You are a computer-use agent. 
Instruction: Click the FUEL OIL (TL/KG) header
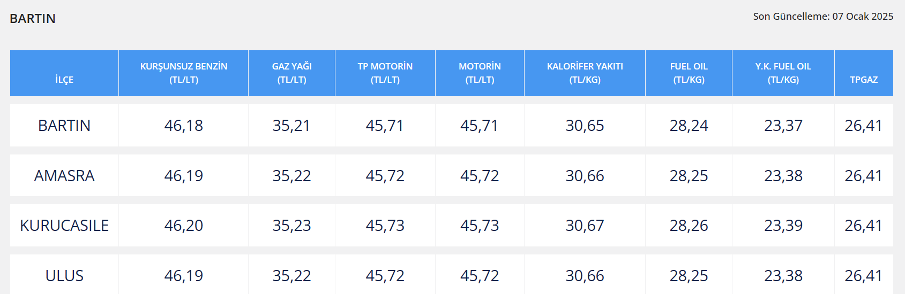(x=689, y=73)
